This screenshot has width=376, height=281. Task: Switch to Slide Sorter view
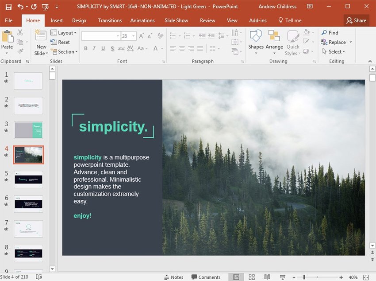252,277
